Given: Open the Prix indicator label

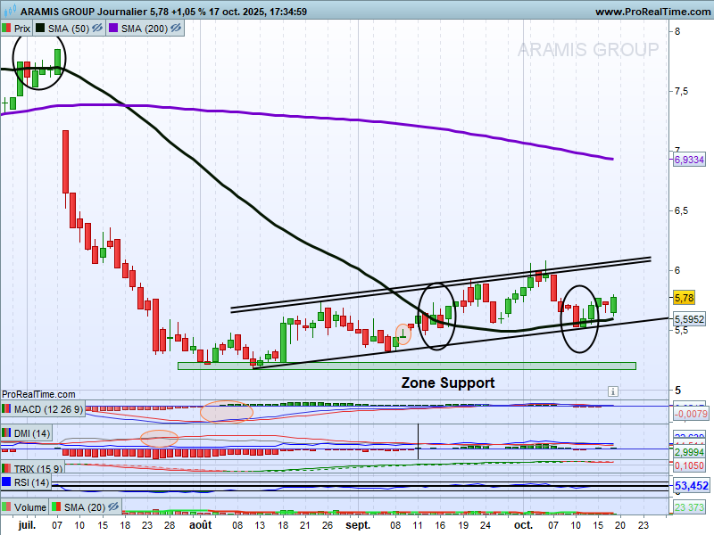Looking at the screenshot, I should [21, 29].
